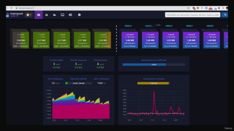Screen dimensions: 234x131
Task: Open the TV view monitor icon
Action: click(63, 15)
